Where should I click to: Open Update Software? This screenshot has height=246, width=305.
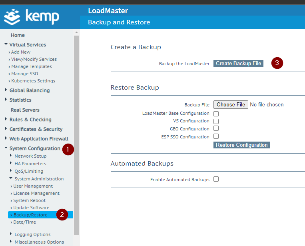tap(31, 208)
